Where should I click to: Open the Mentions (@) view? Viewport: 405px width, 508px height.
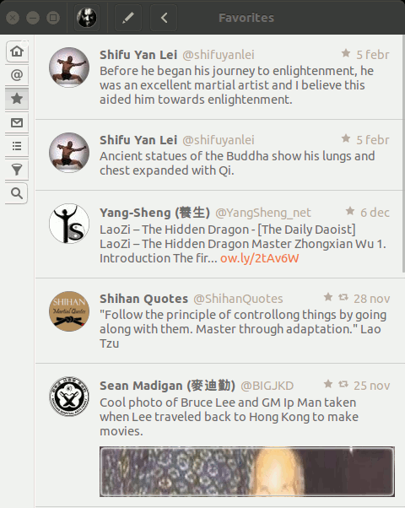click(17, 75)
